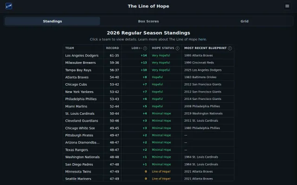
Task: Follow the 'here' link about Line of Hope
Action: point(202,39)
